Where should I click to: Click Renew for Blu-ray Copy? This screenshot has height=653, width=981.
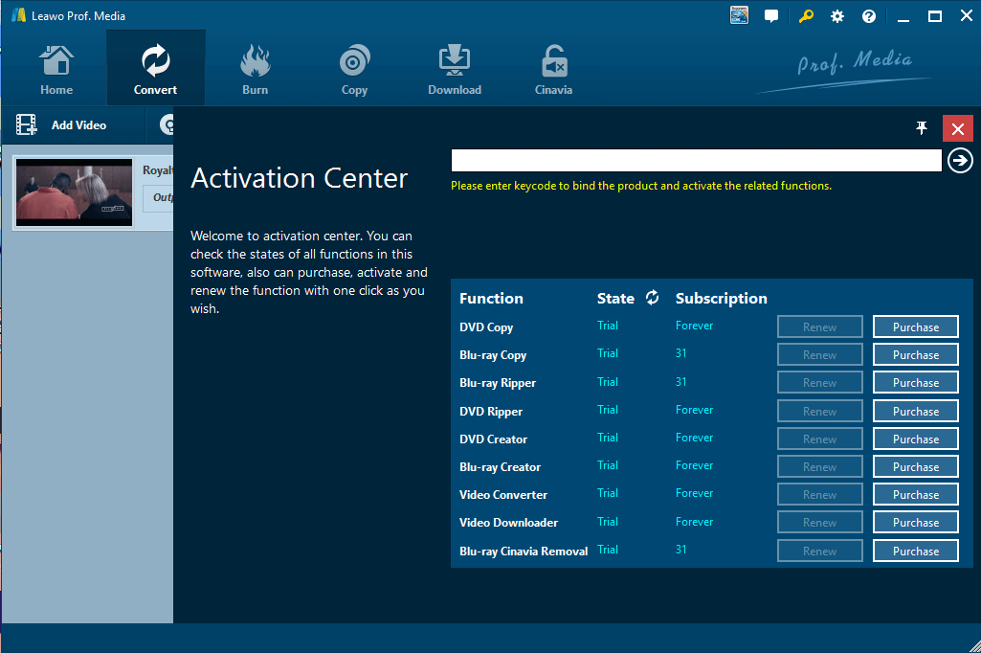pyautogui.click(x=819, y=354)
